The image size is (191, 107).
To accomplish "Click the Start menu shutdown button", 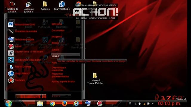I will coord(61,96).
